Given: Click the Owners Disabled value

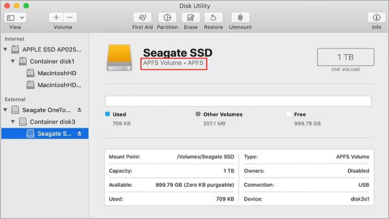Looking at the screenshot, I should click(358, 171).
